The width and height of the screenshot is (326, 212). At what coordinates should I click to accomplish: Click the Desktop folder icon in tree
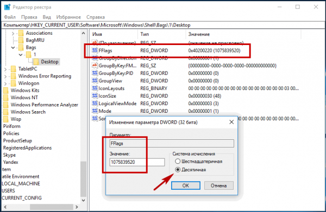click(36, 62)
